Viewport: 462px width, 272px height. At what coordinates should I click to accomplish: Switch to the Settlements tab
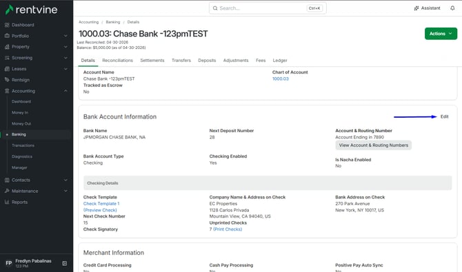[152, 61]
